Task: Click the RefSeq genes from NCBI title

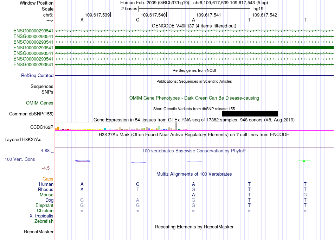Action: click(194, 70)
